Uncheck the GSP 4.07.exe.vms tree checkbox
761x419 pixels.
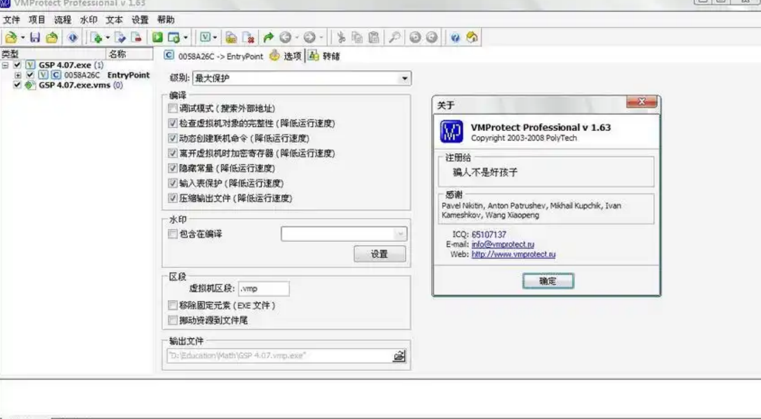(x=18, y=85)
